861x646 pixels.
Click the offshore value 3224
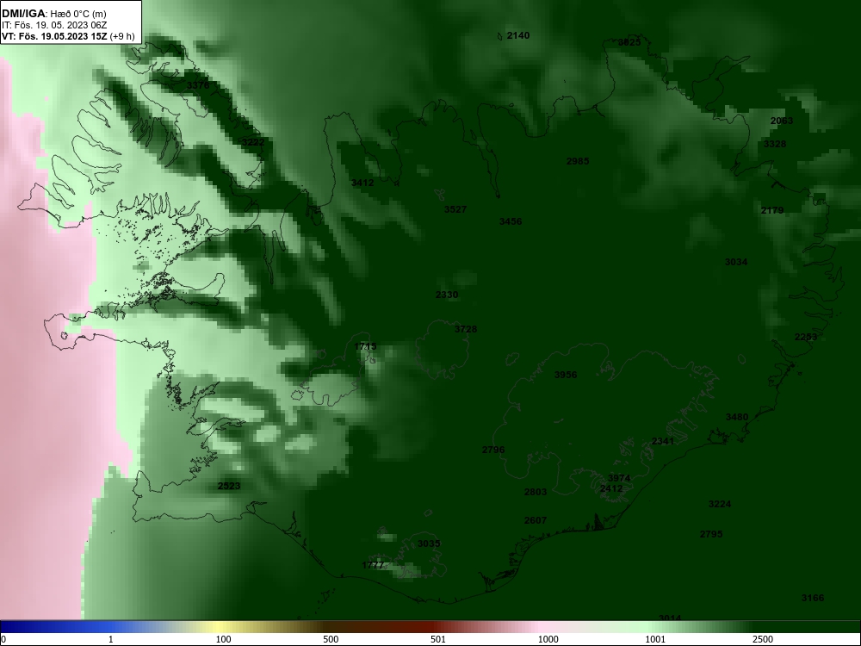click(719, 504)
